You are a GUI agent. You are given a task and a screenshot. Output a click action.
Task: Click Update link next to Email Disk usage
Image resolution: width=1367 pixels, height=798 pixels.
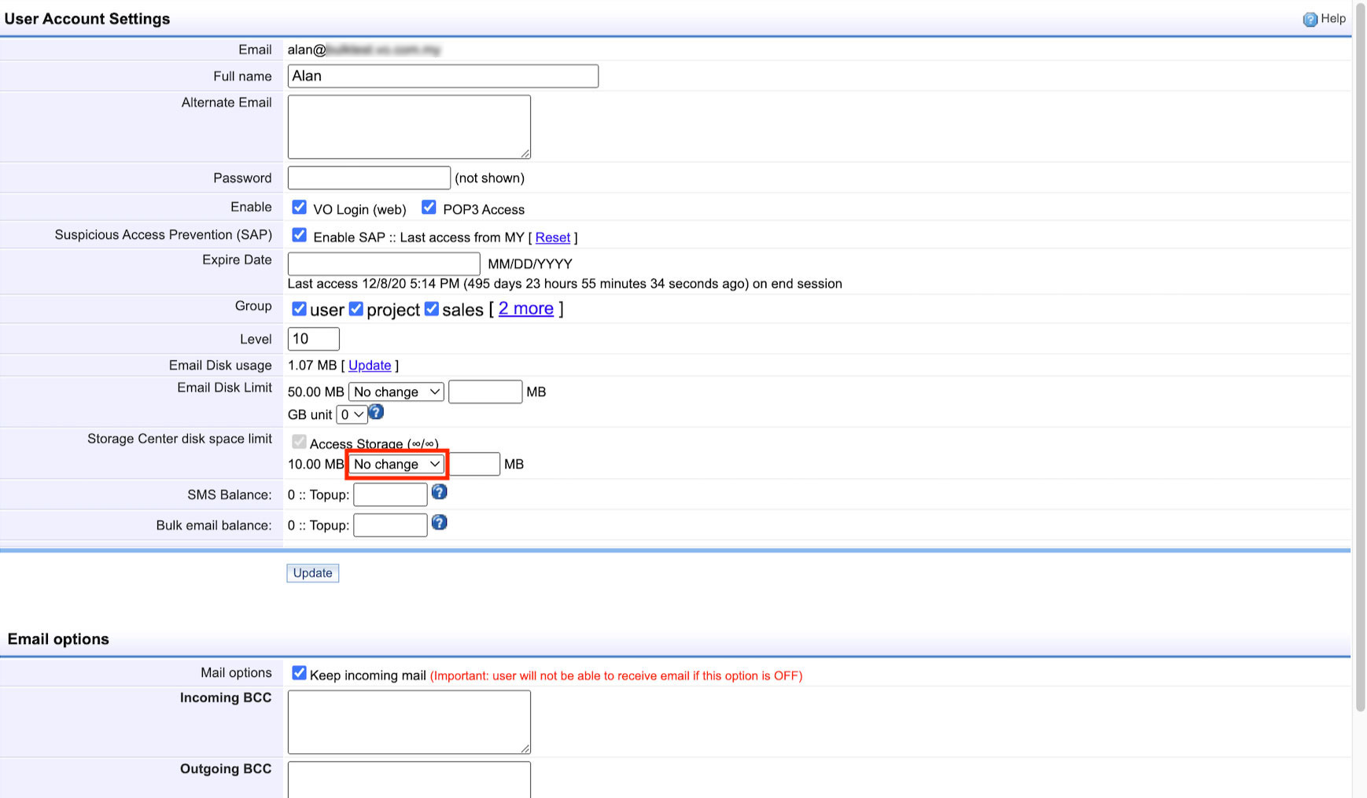click(370, 366)
